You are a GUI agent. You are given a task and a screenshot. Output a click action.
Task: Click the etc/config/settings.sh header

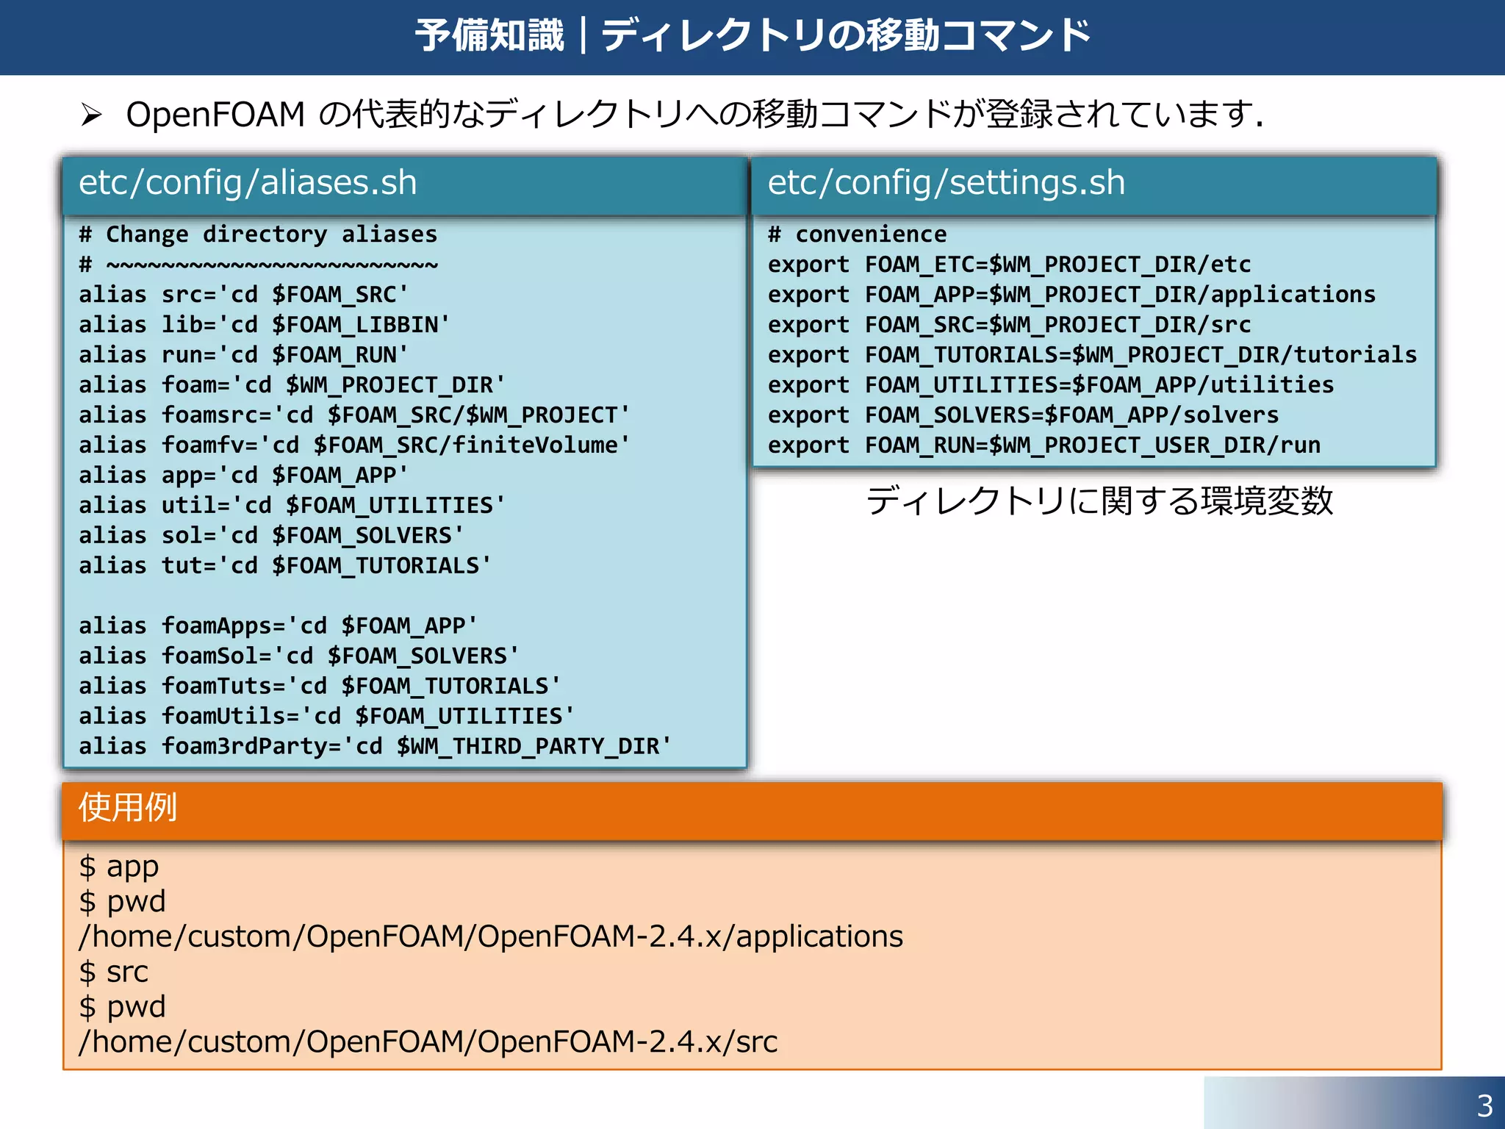click(946, 182)
